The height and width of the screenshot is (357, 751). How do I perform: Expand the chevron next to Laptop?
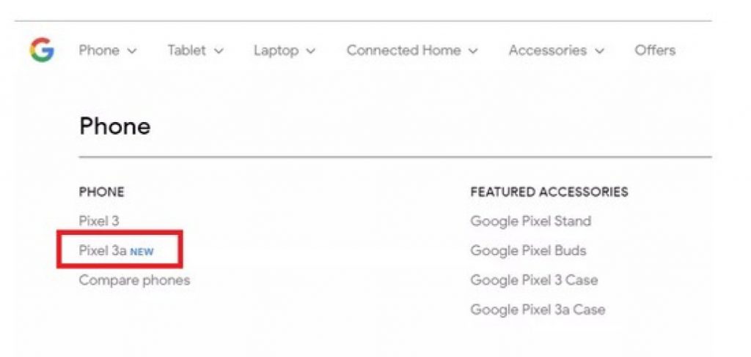(311, 51)
